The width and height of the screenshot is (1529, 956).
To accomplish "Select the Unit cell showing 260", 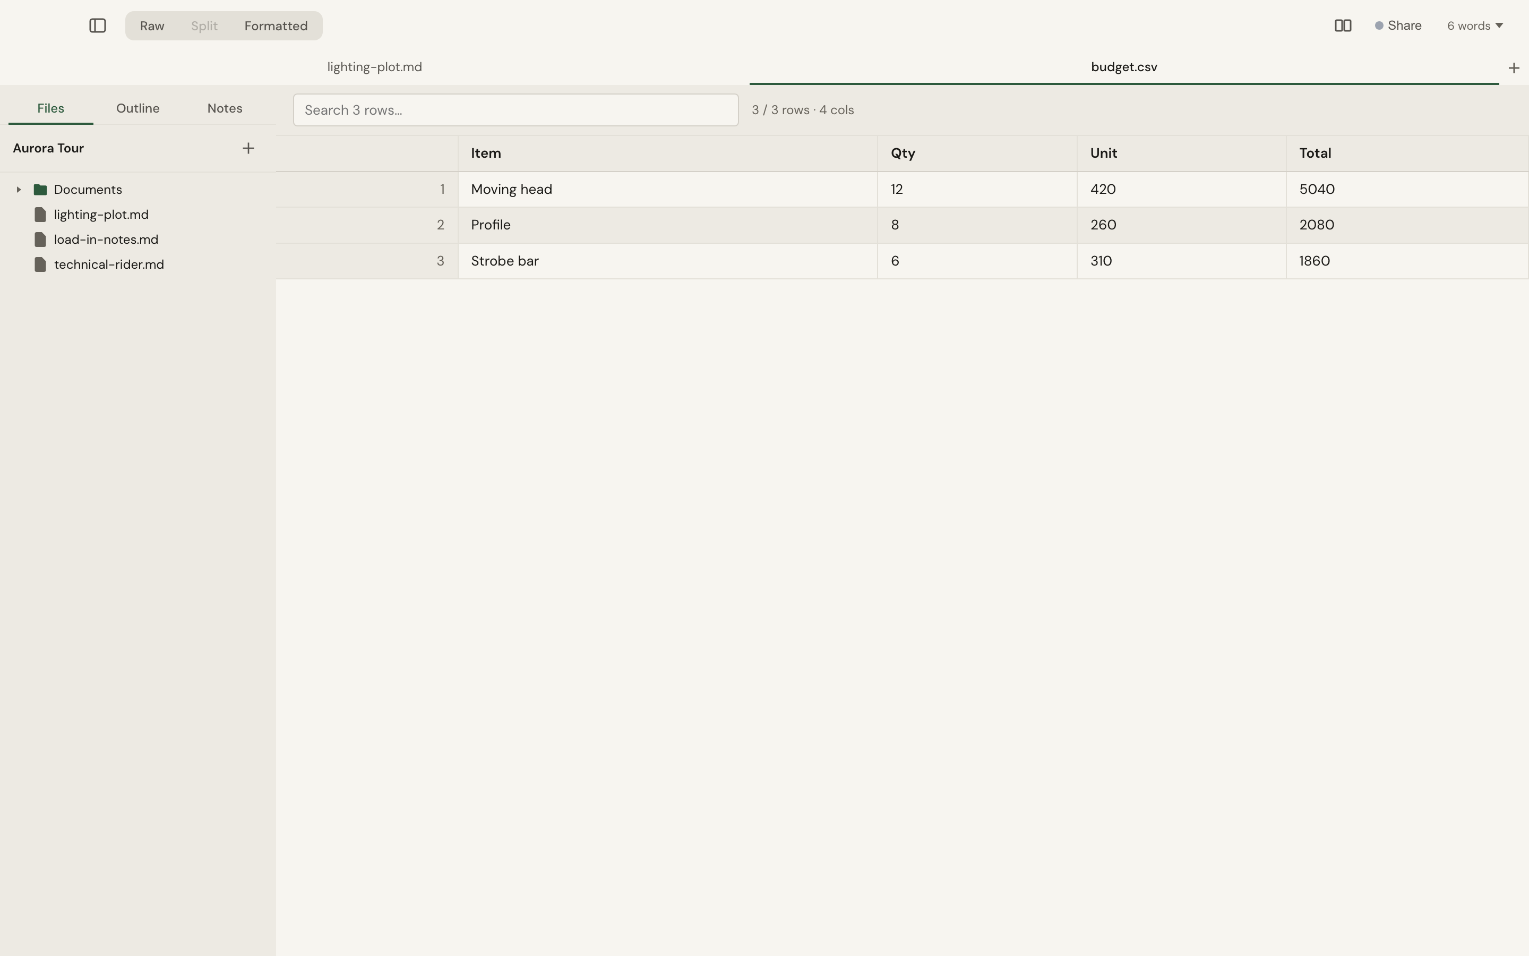I will tap(1181, 225).
